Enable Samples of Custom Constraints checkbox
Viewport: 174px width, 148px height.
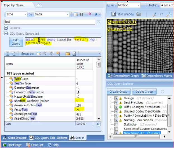(x=116, y=129)
